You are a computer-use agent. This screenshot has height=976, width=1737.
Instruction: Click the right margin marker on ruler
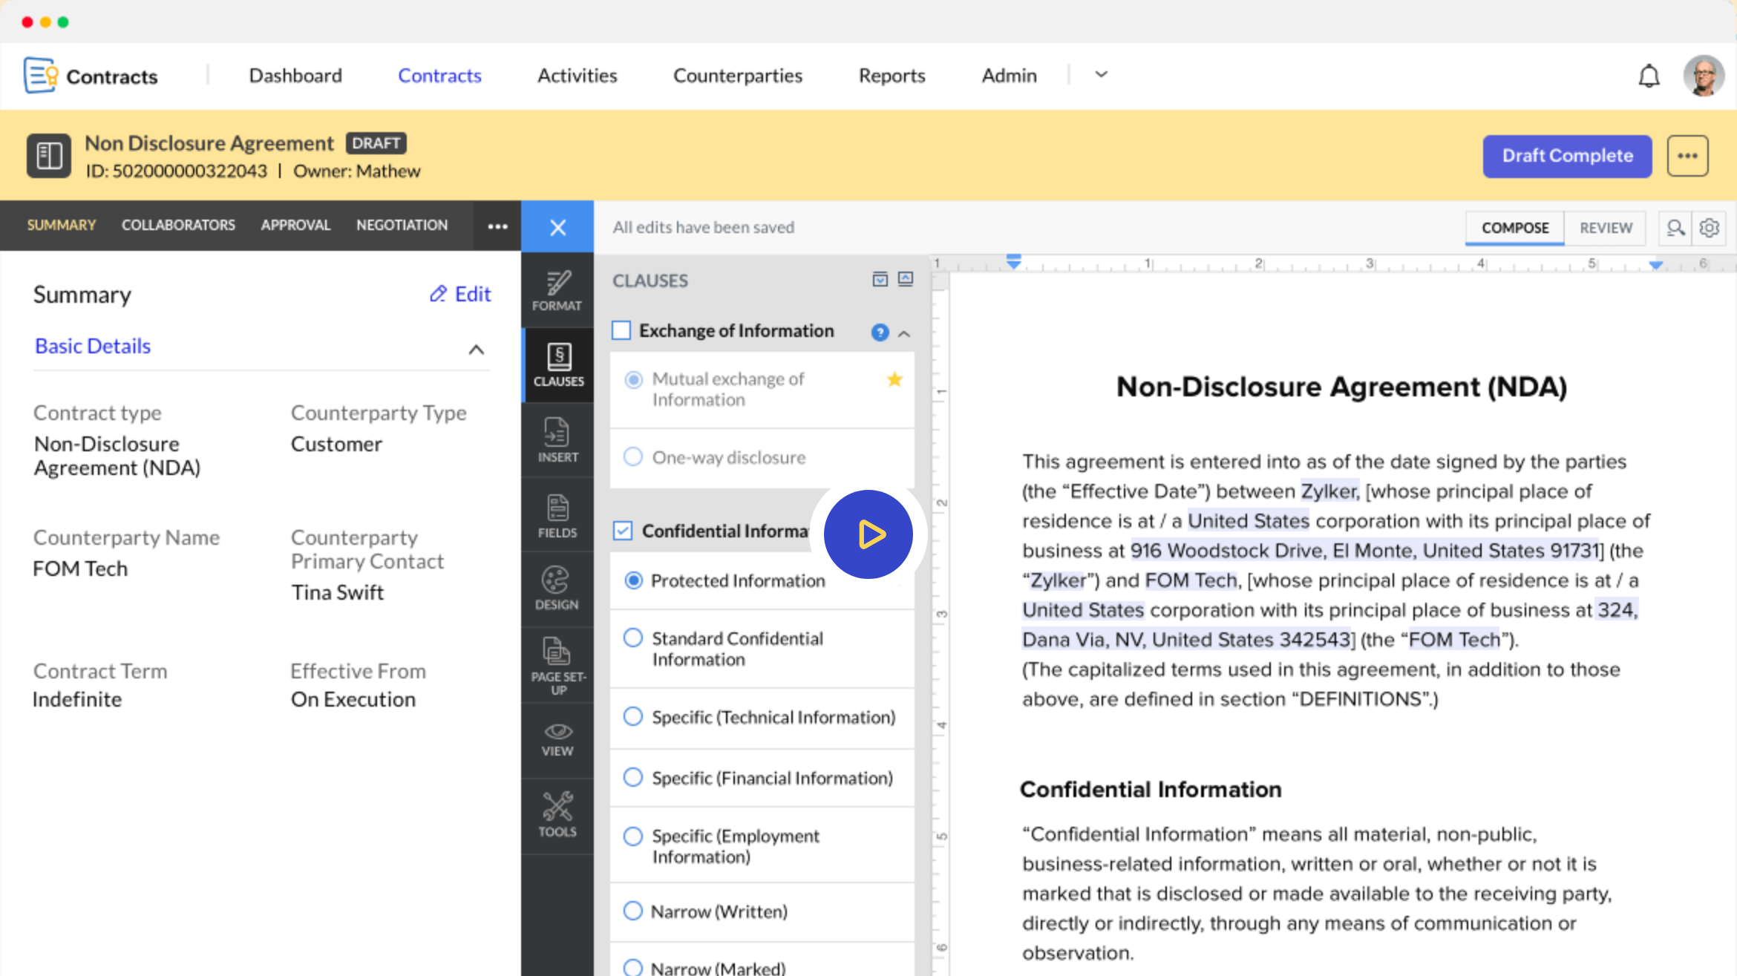[1655, 264]
